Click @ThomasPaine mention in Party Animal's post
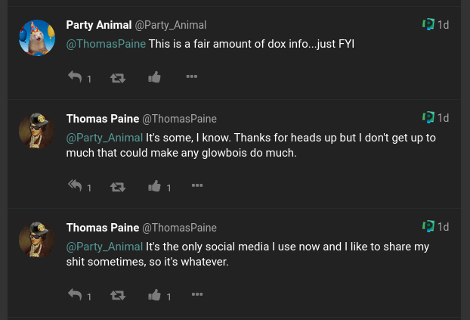The image size is (470, 320). coord(106,44)
